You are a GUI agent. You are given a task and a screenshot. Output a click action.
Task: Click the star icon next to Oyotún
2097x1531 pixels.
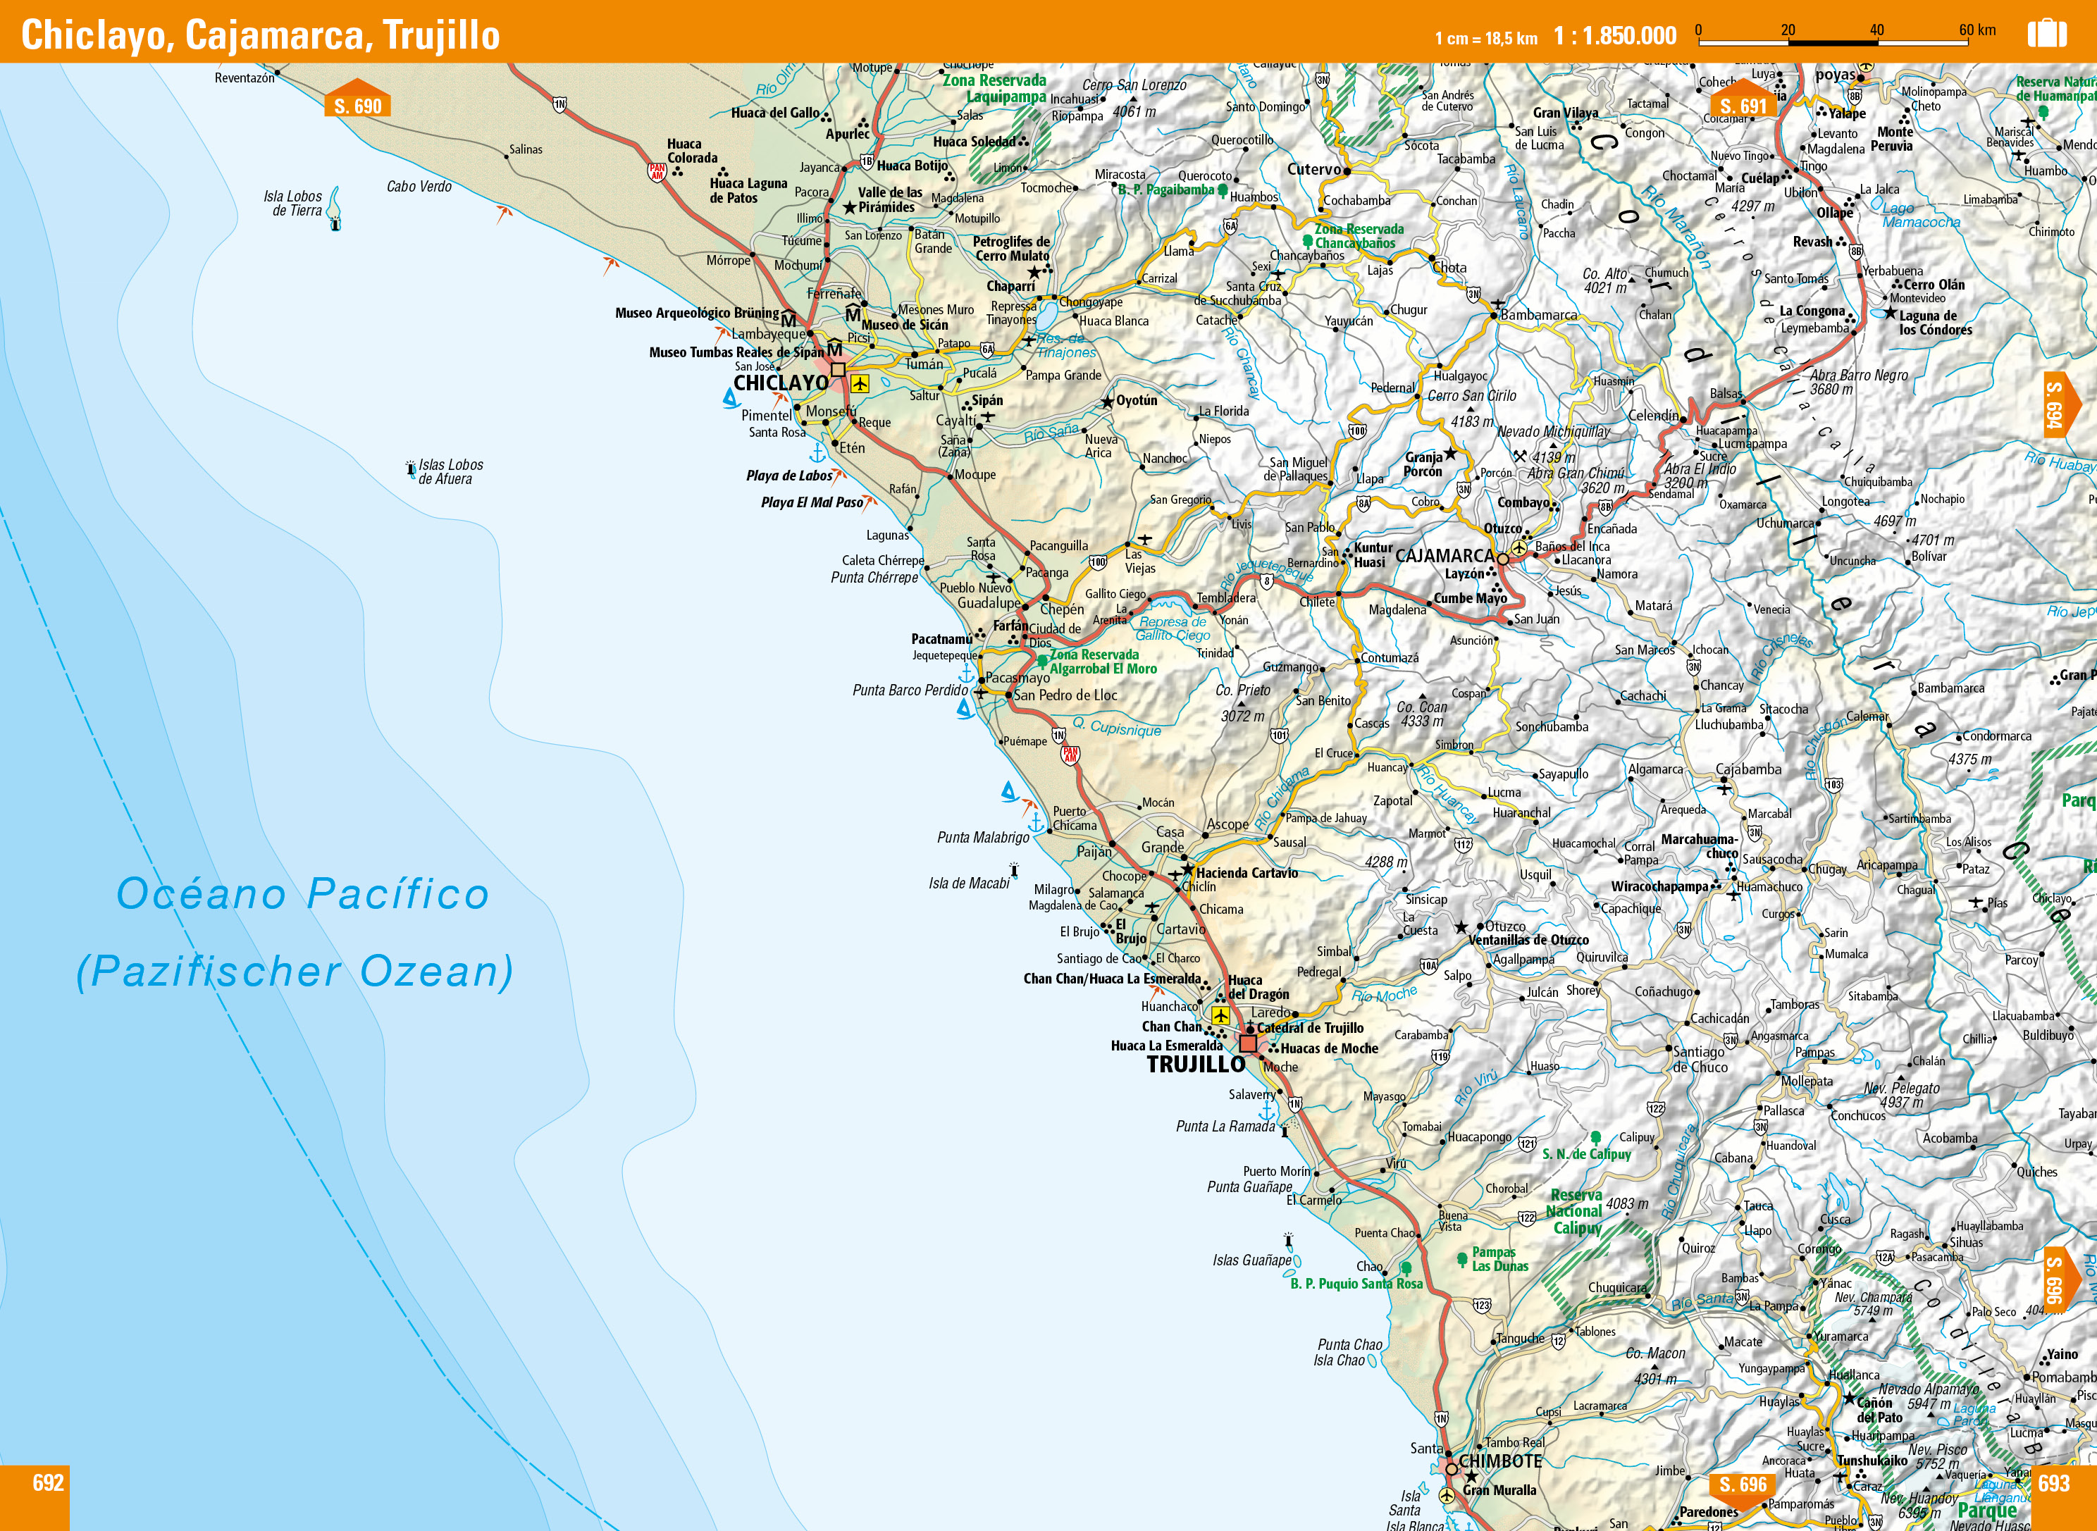click(1108, 402)
